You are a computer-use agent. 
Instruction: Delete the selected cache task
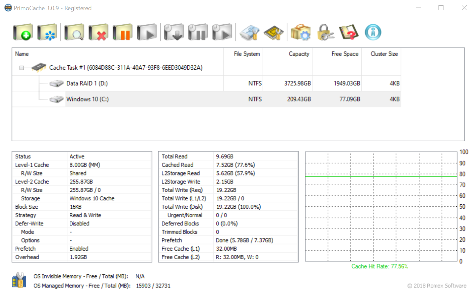coord(98,32)
